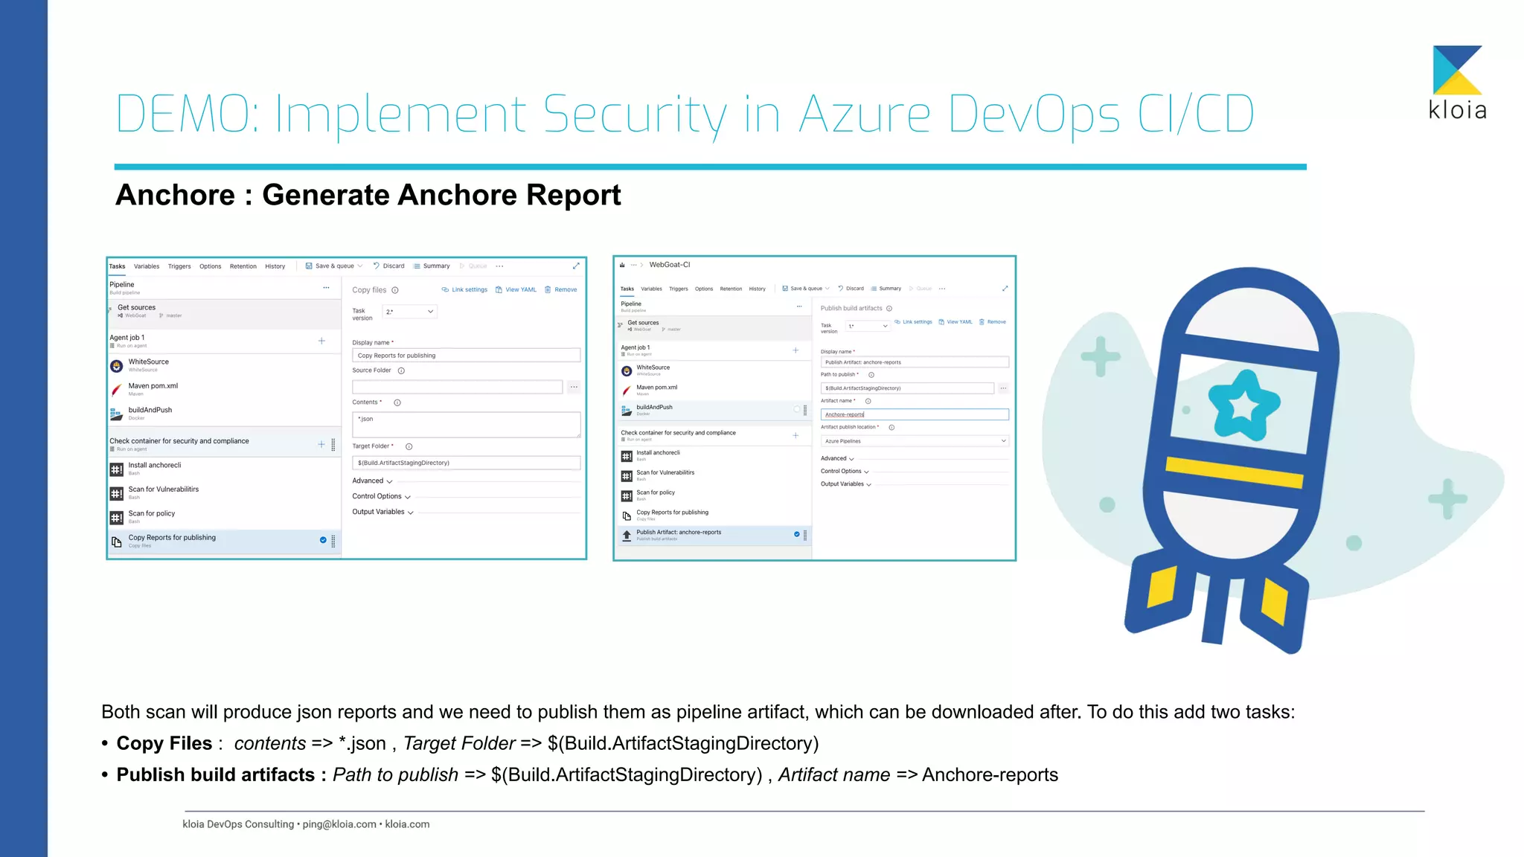Viewport: 1524px width, 857px height.
Task: Toggle checkmark on Copy Reports for publishing row, left screenshot
Action: point(323,540)
